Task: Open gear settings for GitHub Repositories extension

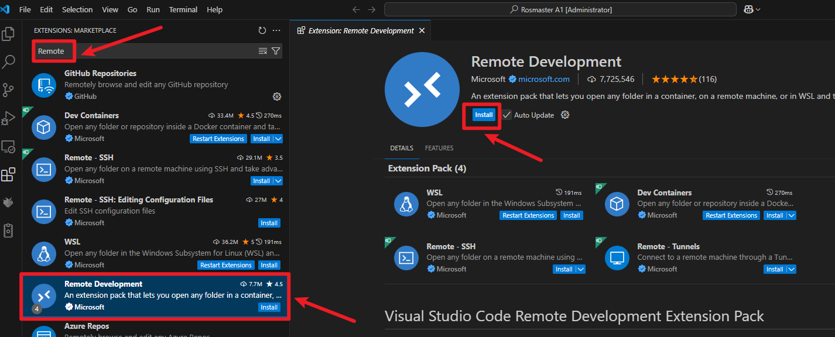Action: 277,96
